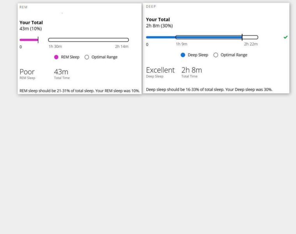This screenshot has height=234, width=296.
Task: Click the REM optimal range outline bar
Action: tap(89, 40)
